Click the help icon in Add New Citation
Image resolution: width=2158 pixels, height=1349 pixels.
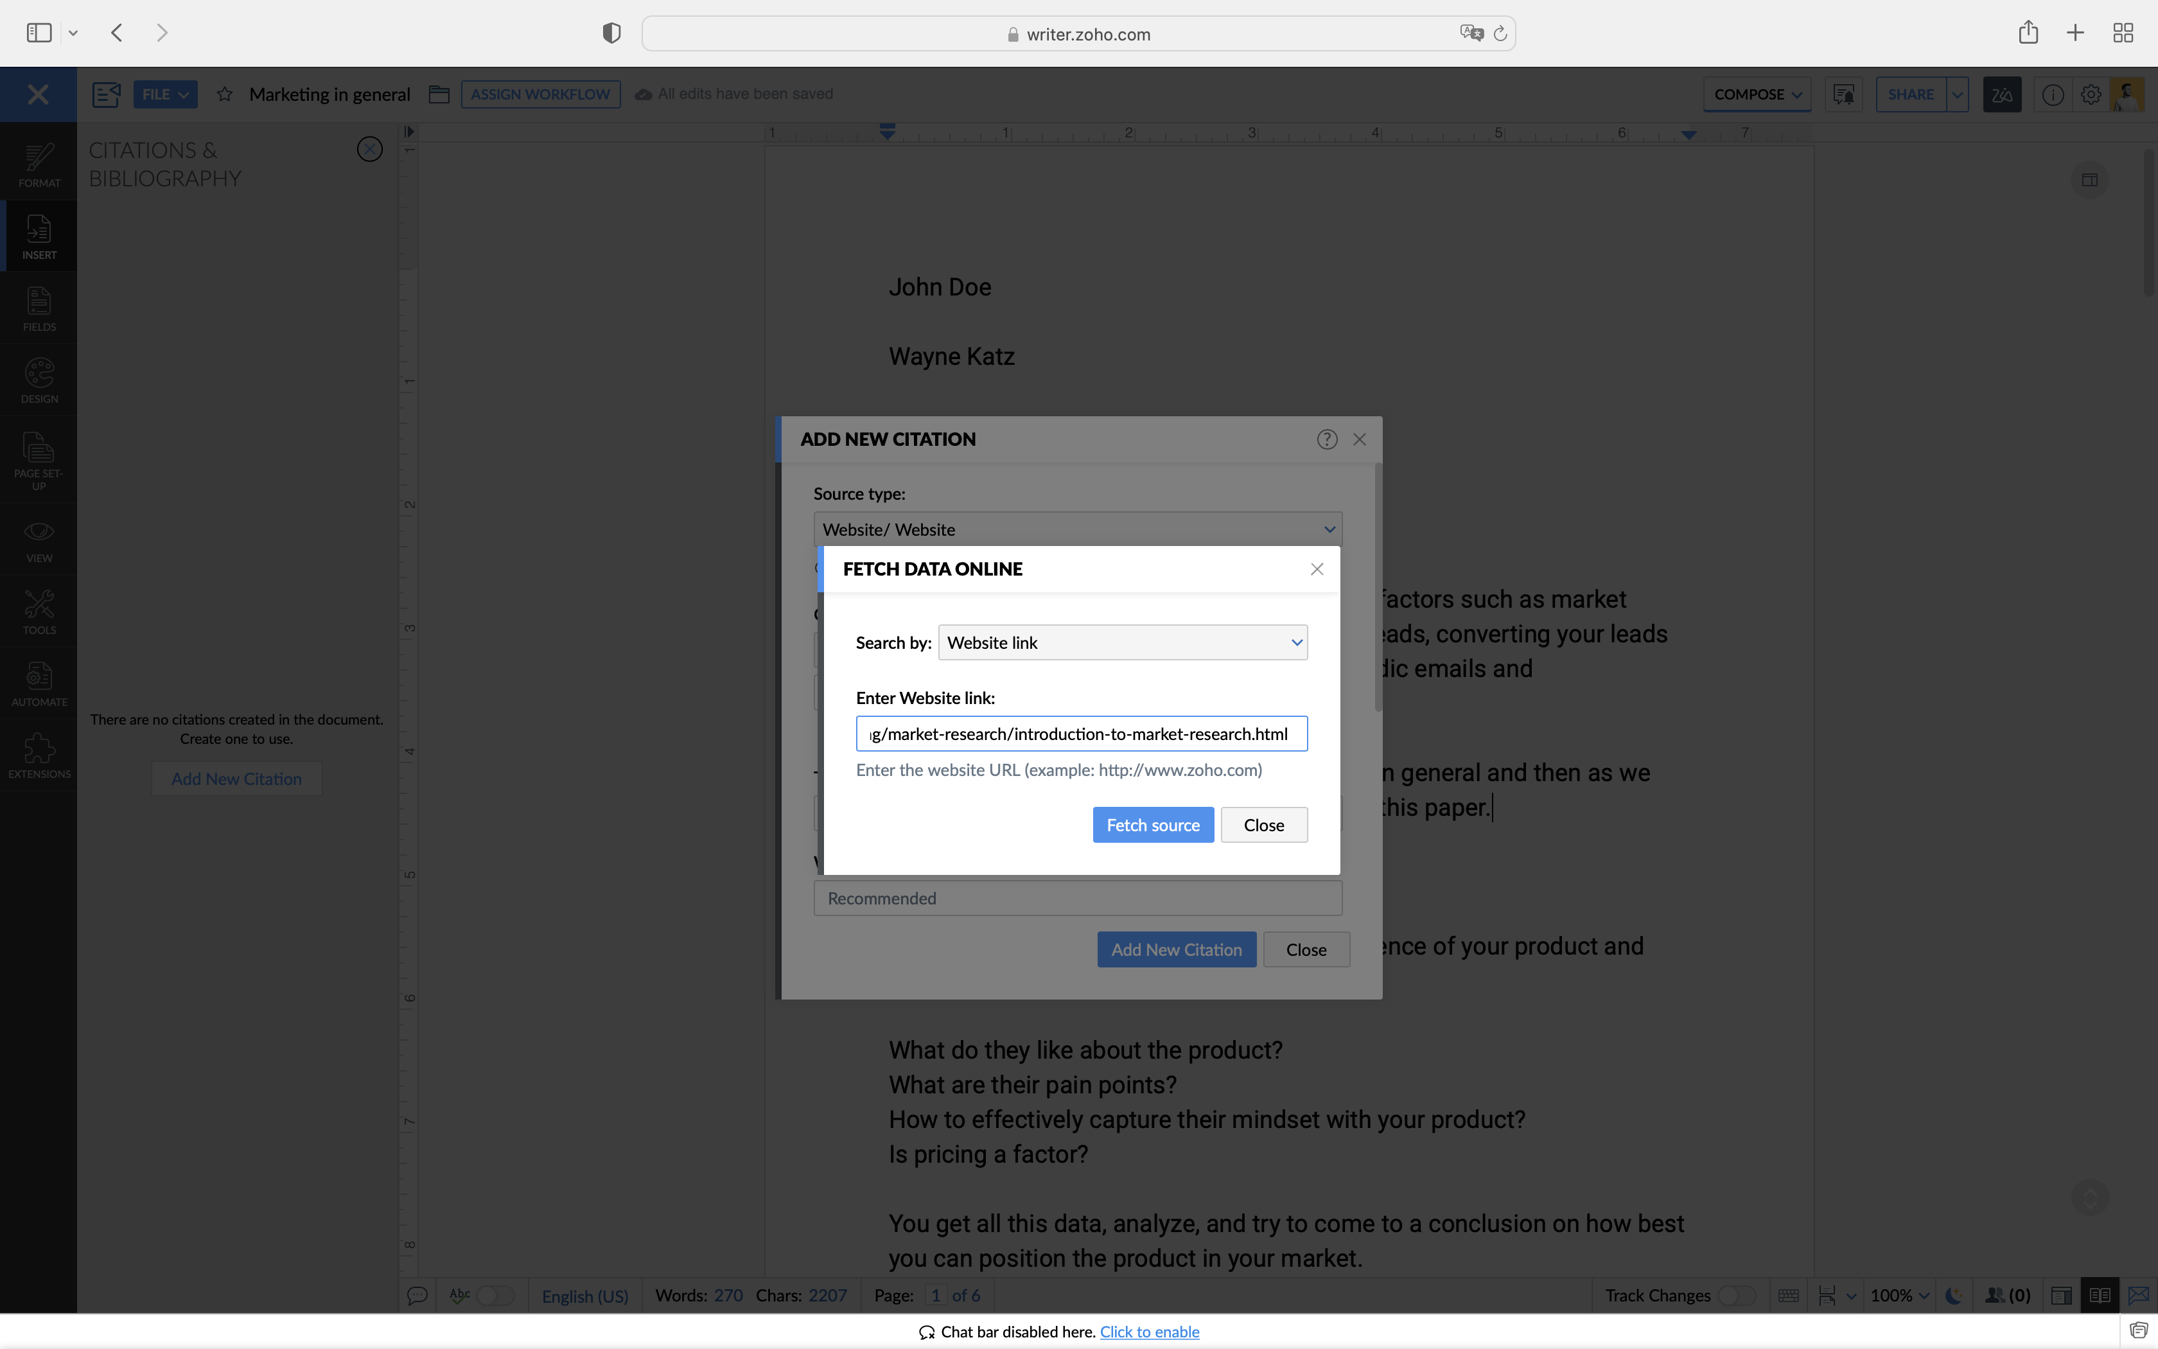pyautogui.click(x=1327, y=439)
